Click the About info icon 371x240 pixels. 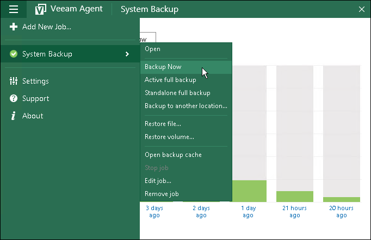tap(13, 116)
